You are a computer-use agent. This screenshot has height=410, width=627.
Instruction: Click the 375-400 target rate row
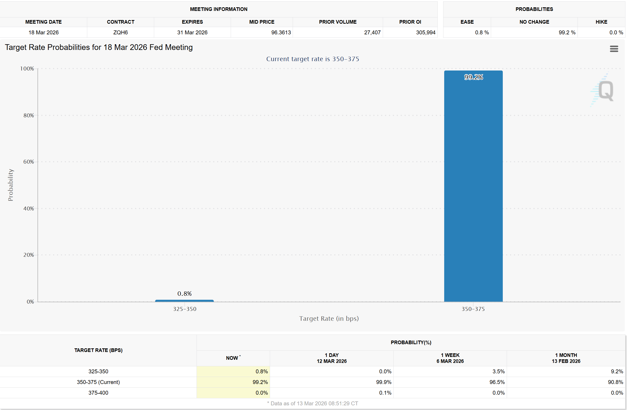coord(98,393)
